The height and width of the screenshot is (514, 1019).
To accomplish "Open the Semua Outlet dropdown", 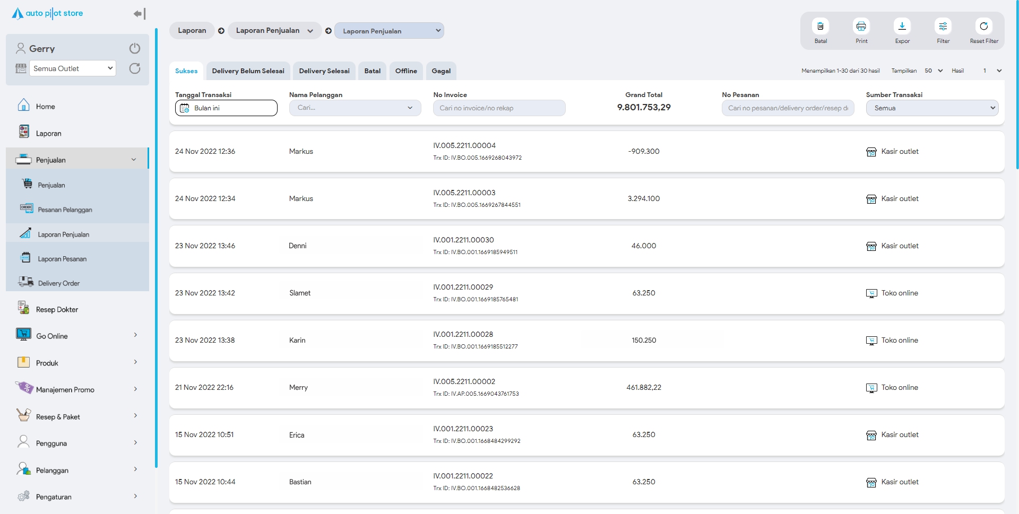I will (x=73, y=68).
